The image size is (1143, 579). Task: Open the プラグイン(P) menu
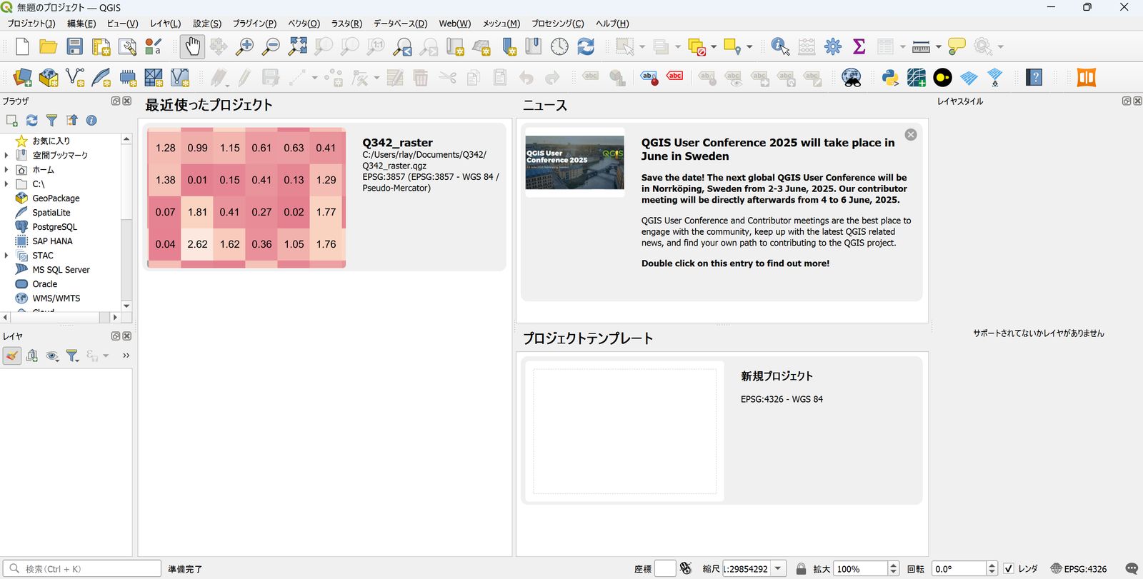[254, 24]
